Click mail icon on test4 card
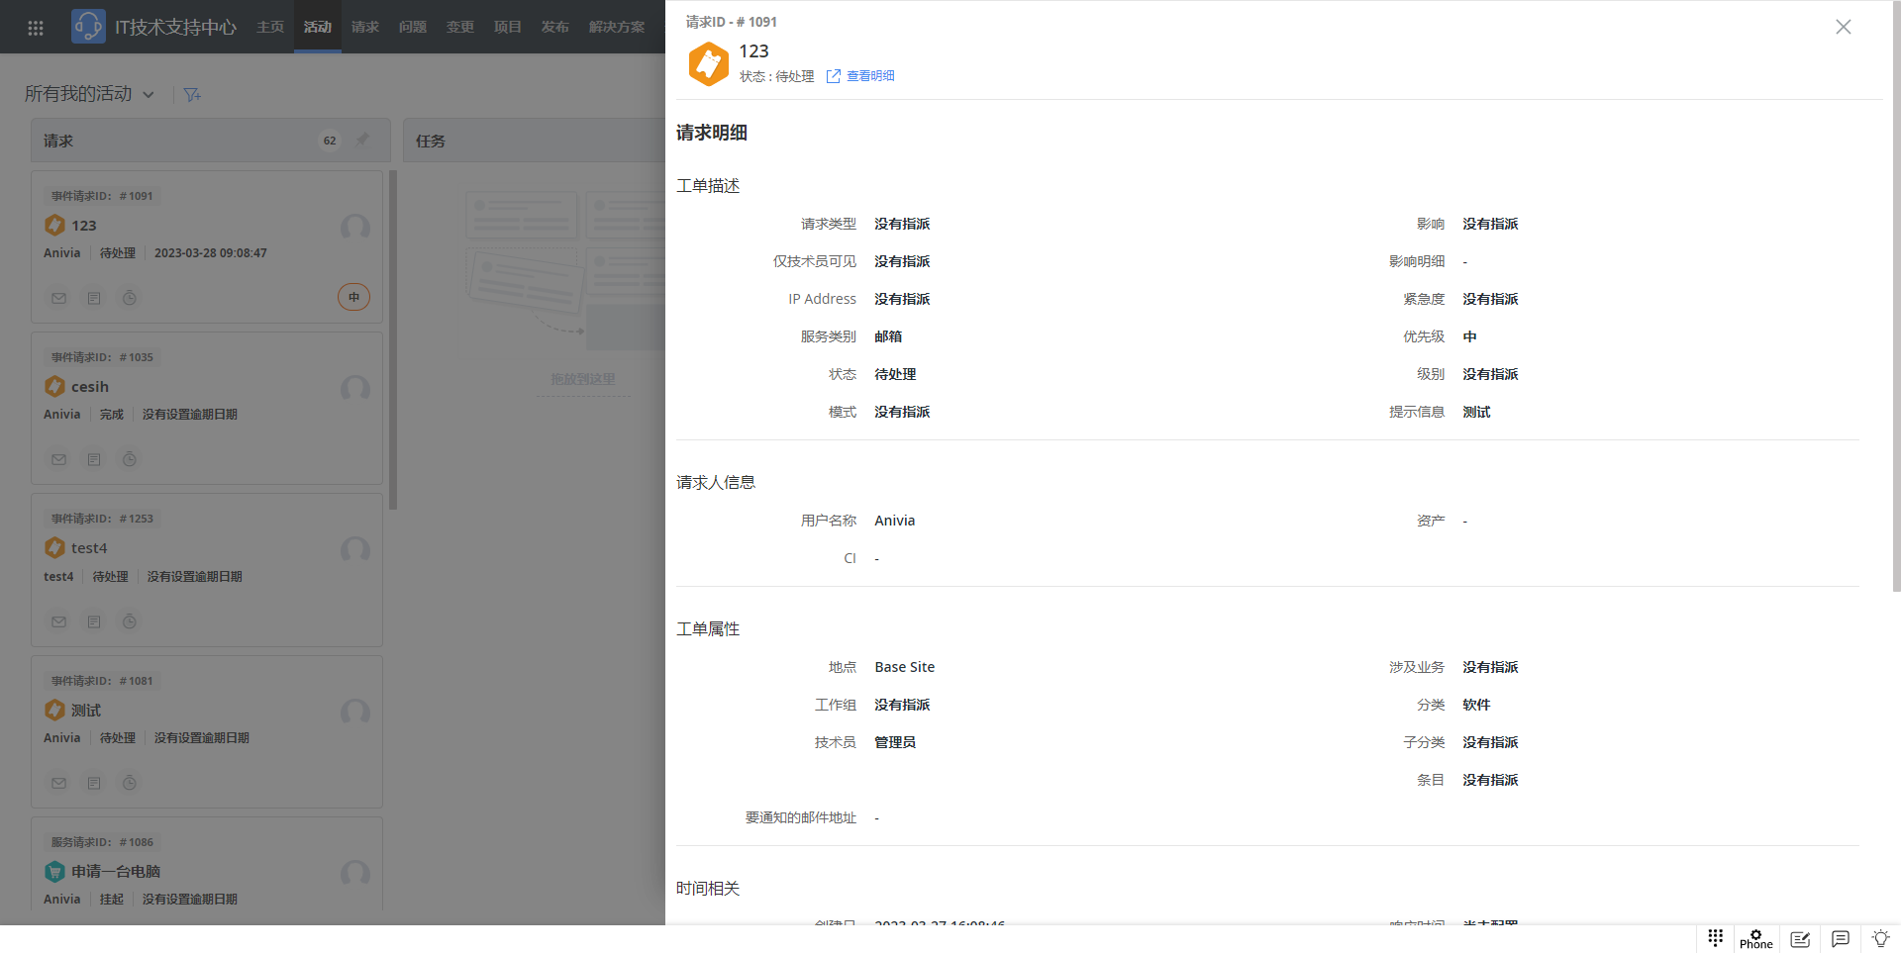The image size is (1901, 953). 59,621
